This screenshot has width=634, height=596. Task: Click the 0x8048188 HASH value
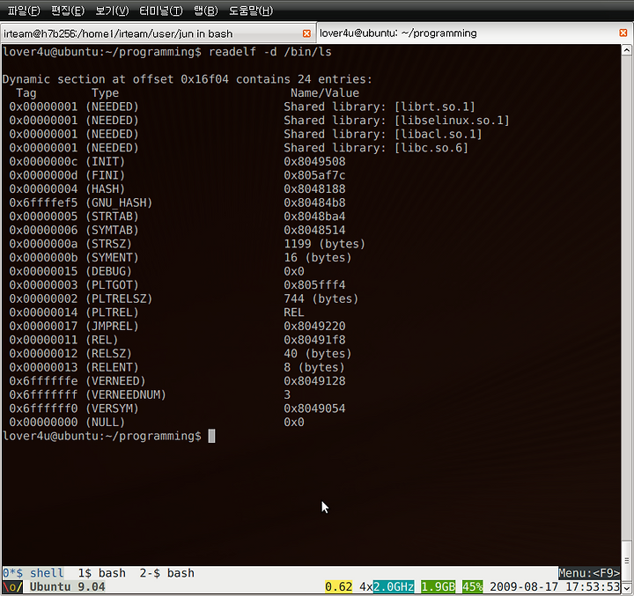pyautogui.click(x=314, y=189)
